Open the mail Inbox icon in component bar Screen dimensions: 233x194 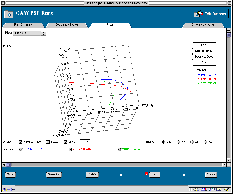[204, 189]
